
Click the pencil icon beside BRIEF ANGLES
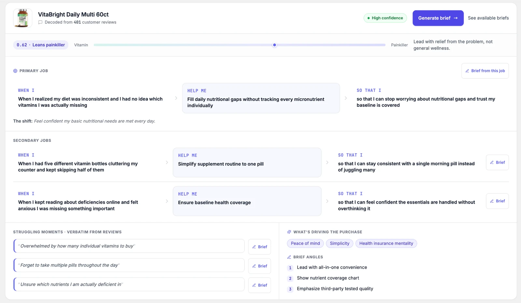[x=289, y=257]
